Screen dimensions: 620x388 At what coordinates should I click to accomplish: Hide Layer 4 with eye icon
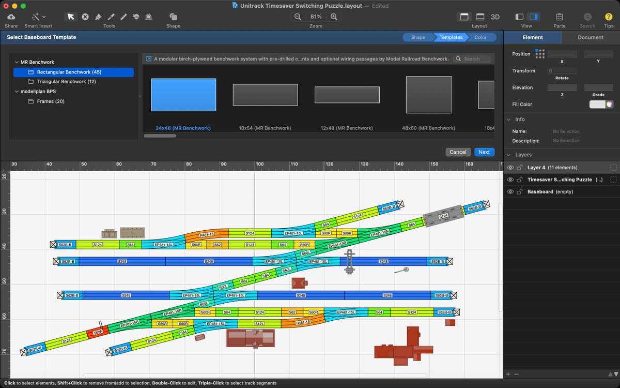tap(510, 168)
